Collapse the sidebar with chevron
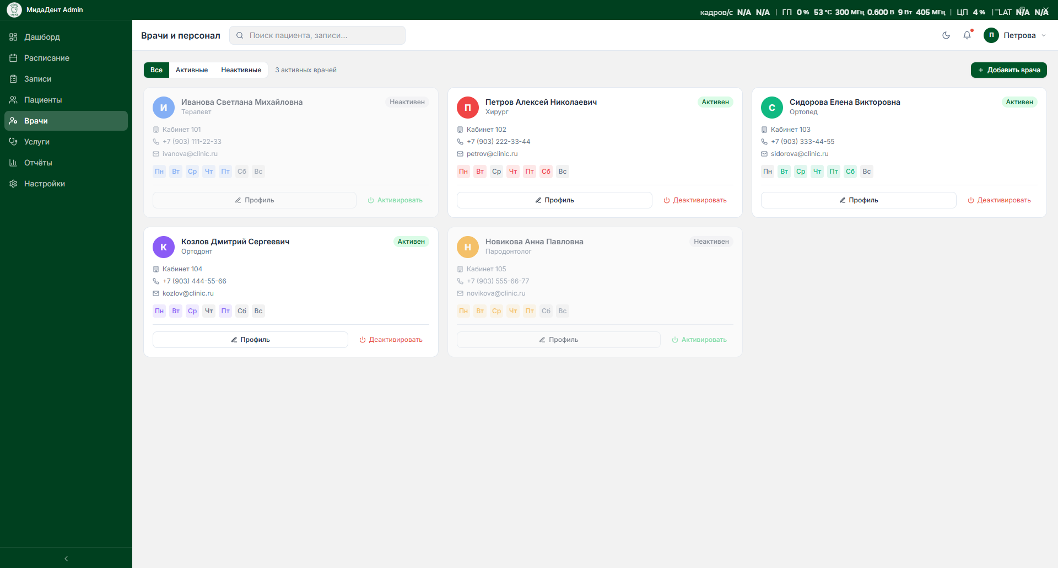Screen dimensions: 1058x568 (66, 558)
